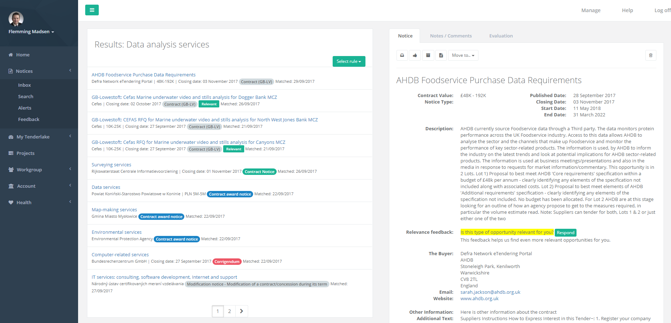Image resolution: width=671 pixels, height=323 pixels.
Task: Click the document icon in notice toolbar
Action: pyautogui.click(x=441, y=55)
